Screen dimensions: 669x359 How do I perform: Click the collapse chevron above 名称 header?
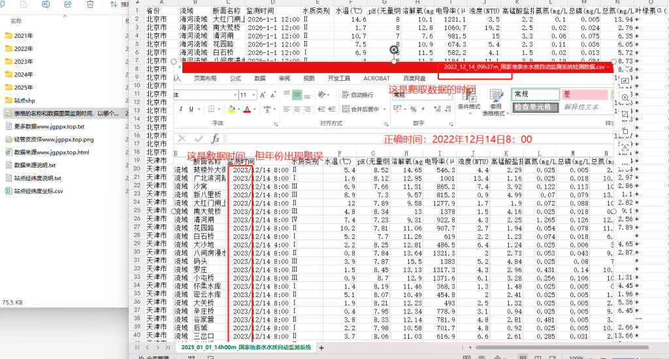point(65,16)
